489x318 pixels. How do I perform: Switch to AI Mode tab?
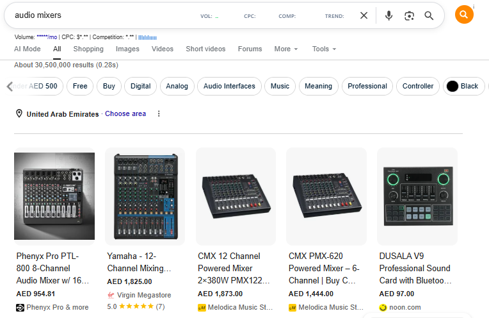(28, 49)
